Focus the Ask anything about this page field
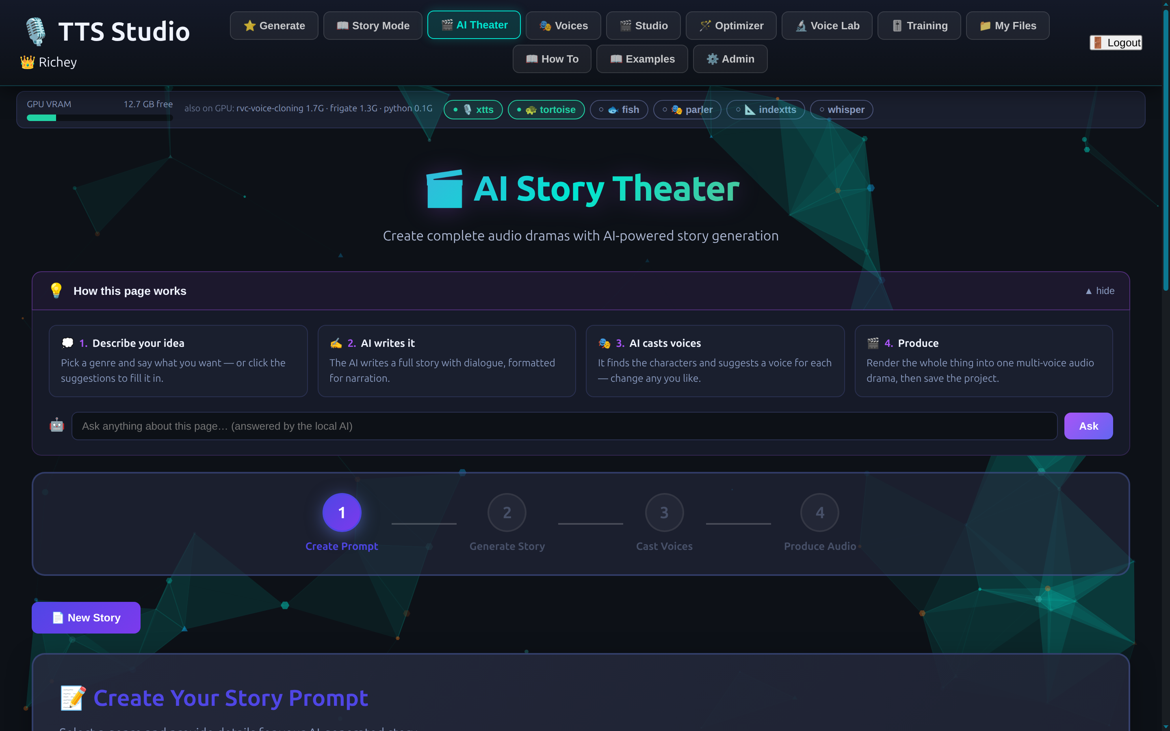The width and height of the screenshot is (1170, 731). [564, 426]
